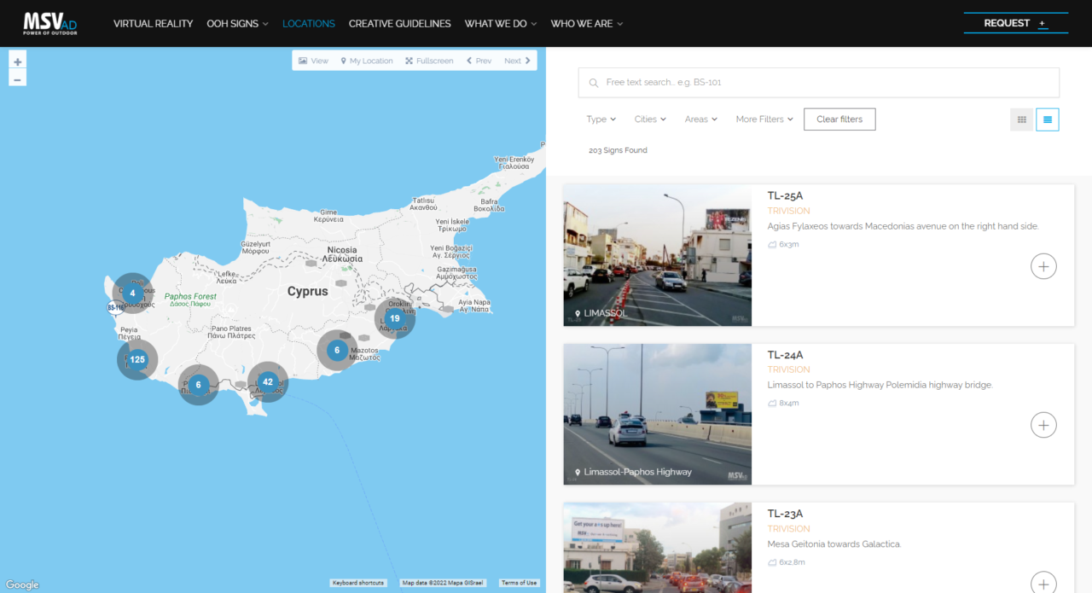The image size is (1092, 593).
Task: Open the WHO WE ARE menu
Action: pyautogui.click(x=587, y=24)
